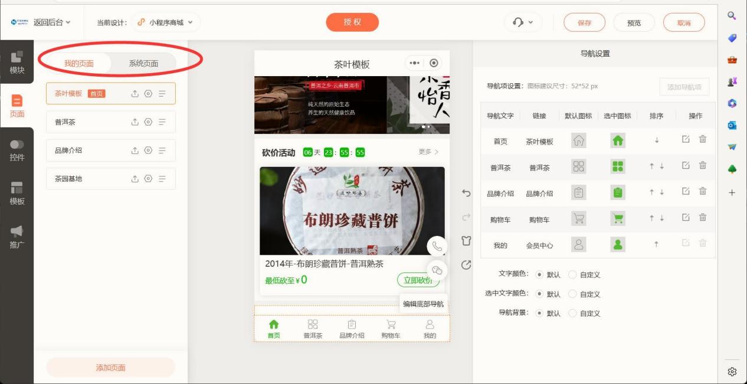Image resolution: width=747 pixels, height=384 pixels.
Task: Switch to the 系统页面 tab
Action: coord(143,64)
